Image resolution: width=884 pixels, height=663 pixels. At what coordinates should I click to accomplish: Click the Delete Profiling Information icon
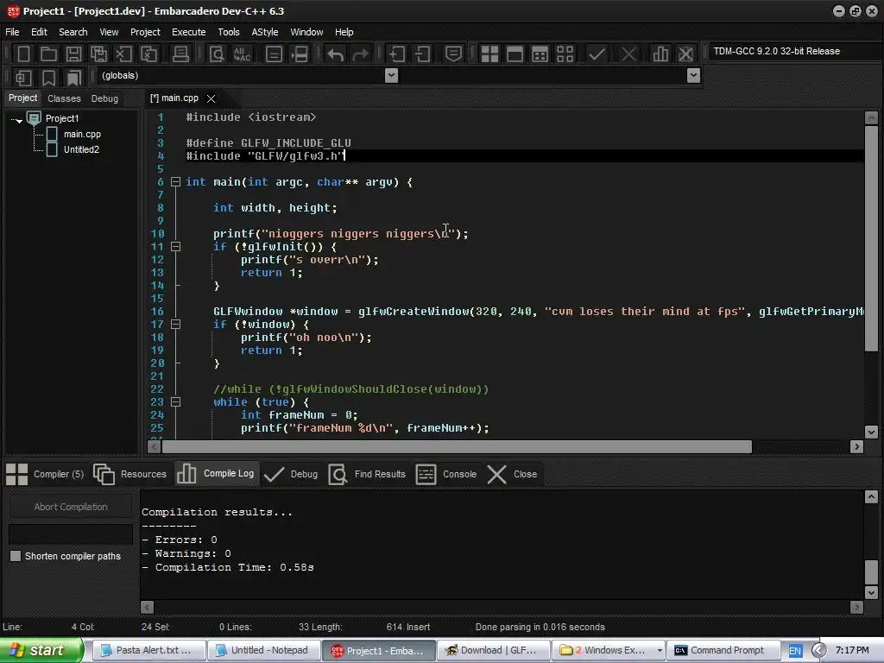tap(685, 54)
